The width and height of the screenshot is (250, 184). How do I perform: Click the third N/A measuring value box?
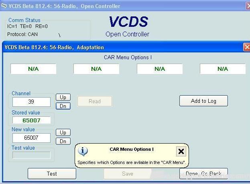160,69
